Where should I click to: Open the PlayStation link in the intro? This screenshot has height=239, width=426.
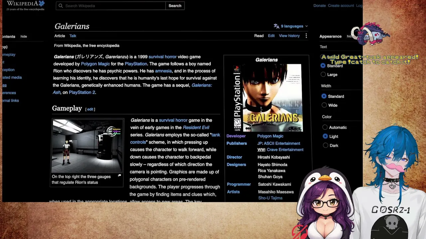pyautogui.click(x=136, y=64)
